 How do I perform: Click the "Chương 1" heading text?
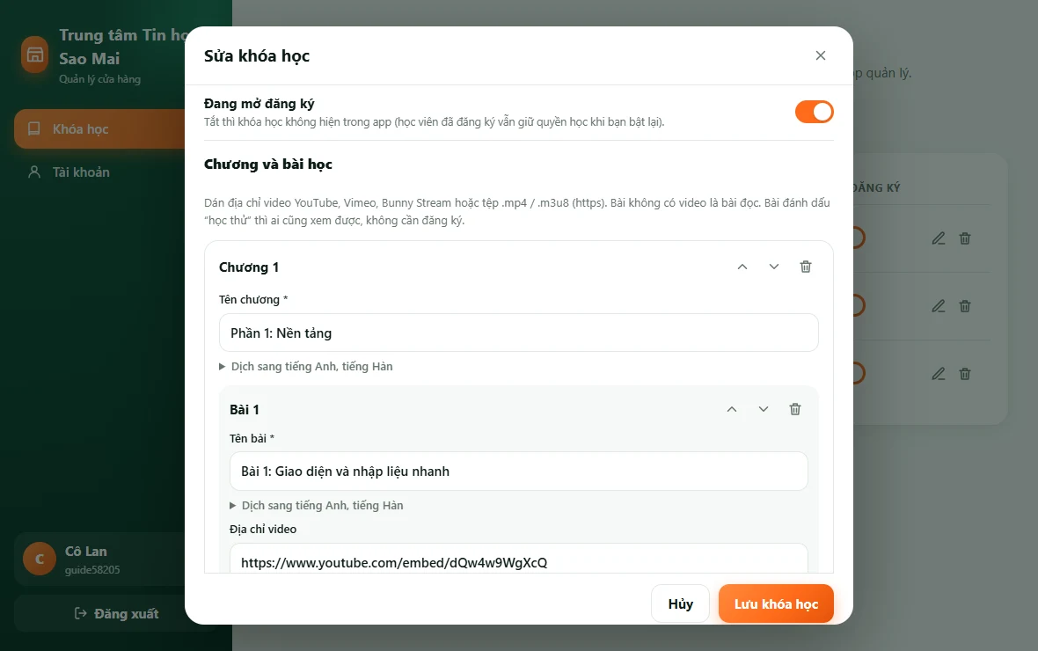[x=249, y=267]
